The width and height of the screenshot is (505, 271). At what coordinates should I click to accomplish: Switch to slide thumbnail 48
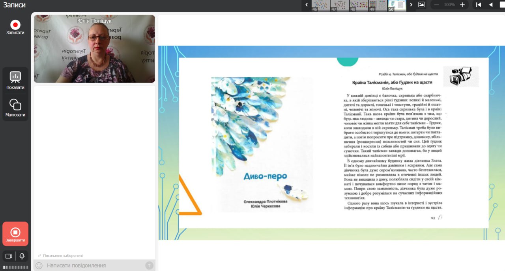pos(358,5)
